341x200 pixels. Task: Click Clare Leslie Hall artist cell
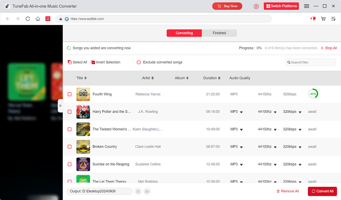[x=148, y=147]
